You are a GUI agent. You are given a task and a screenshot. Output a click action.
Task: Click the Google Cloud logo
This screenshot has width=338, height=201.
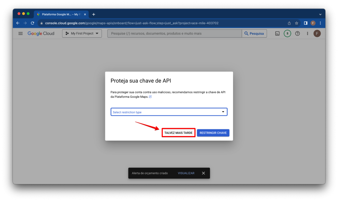(41, 33)
